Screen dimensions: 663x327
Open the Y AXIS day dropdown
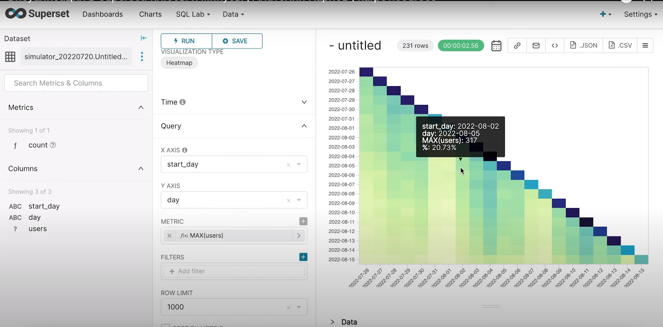299,200
